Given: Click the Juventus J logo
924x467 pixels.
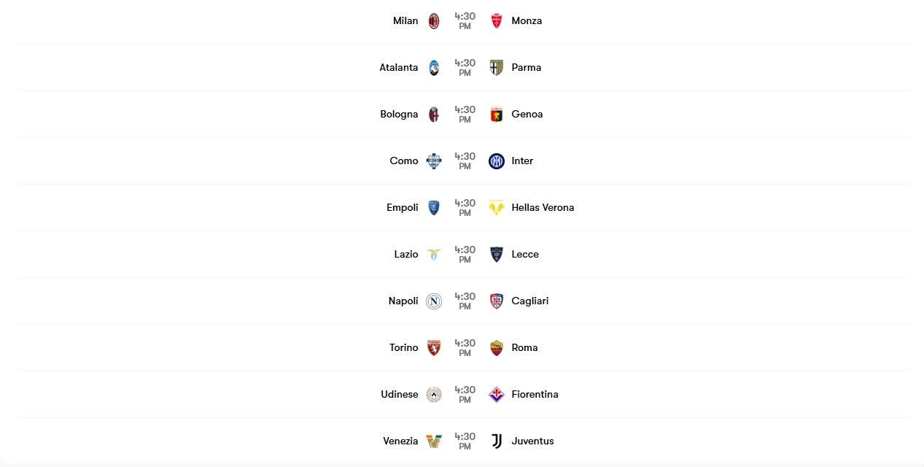Looking at the screenshot, I should tap(497, 441).
